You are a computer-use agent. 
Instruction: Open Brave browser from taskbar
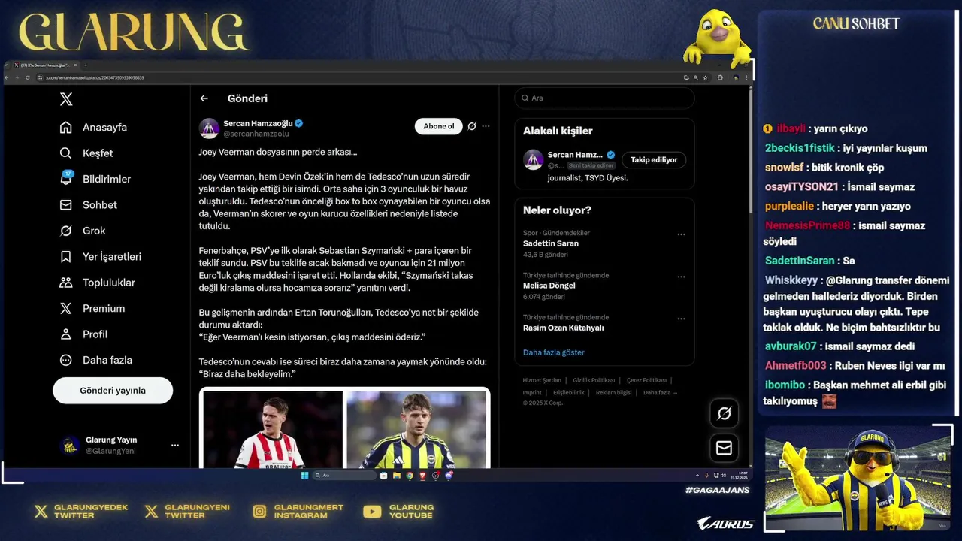[x=422, y=475]
